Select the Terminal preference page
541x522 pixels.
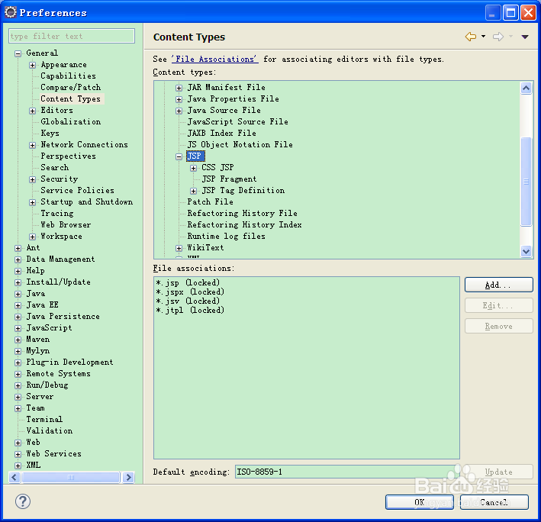44,419
